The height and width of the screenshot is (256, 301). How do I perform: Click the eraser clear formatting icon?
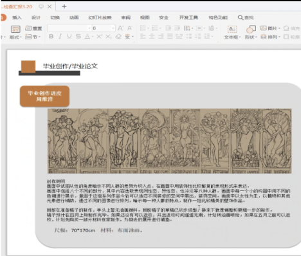[118, 37]
